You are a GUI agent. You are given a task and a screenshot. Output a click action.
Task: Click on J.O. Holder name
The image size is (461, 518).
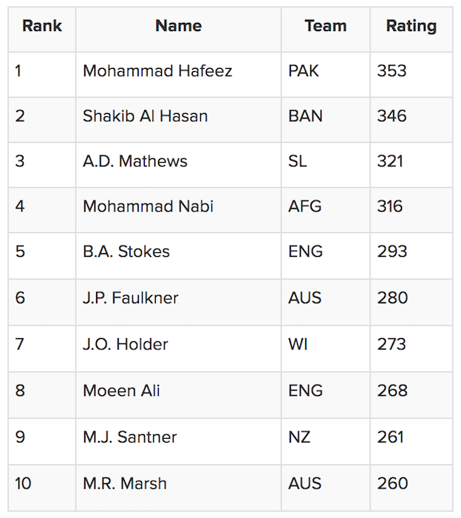tap(126, 345)
